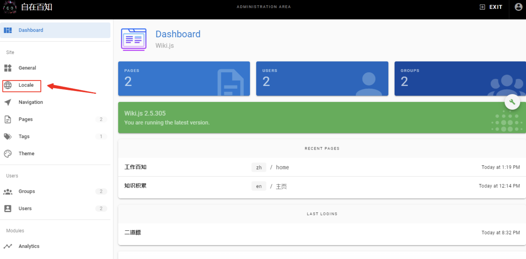Click the Theme palette icon
This screenshot has height=259, width=526.
coord(8,153)
